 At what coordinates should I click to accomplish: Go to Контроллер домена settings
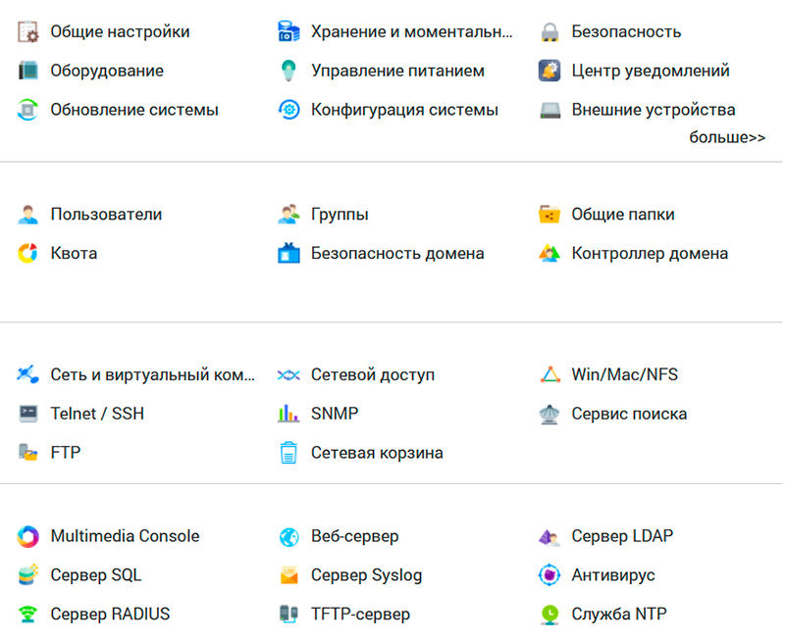click(x=650, y=254)
